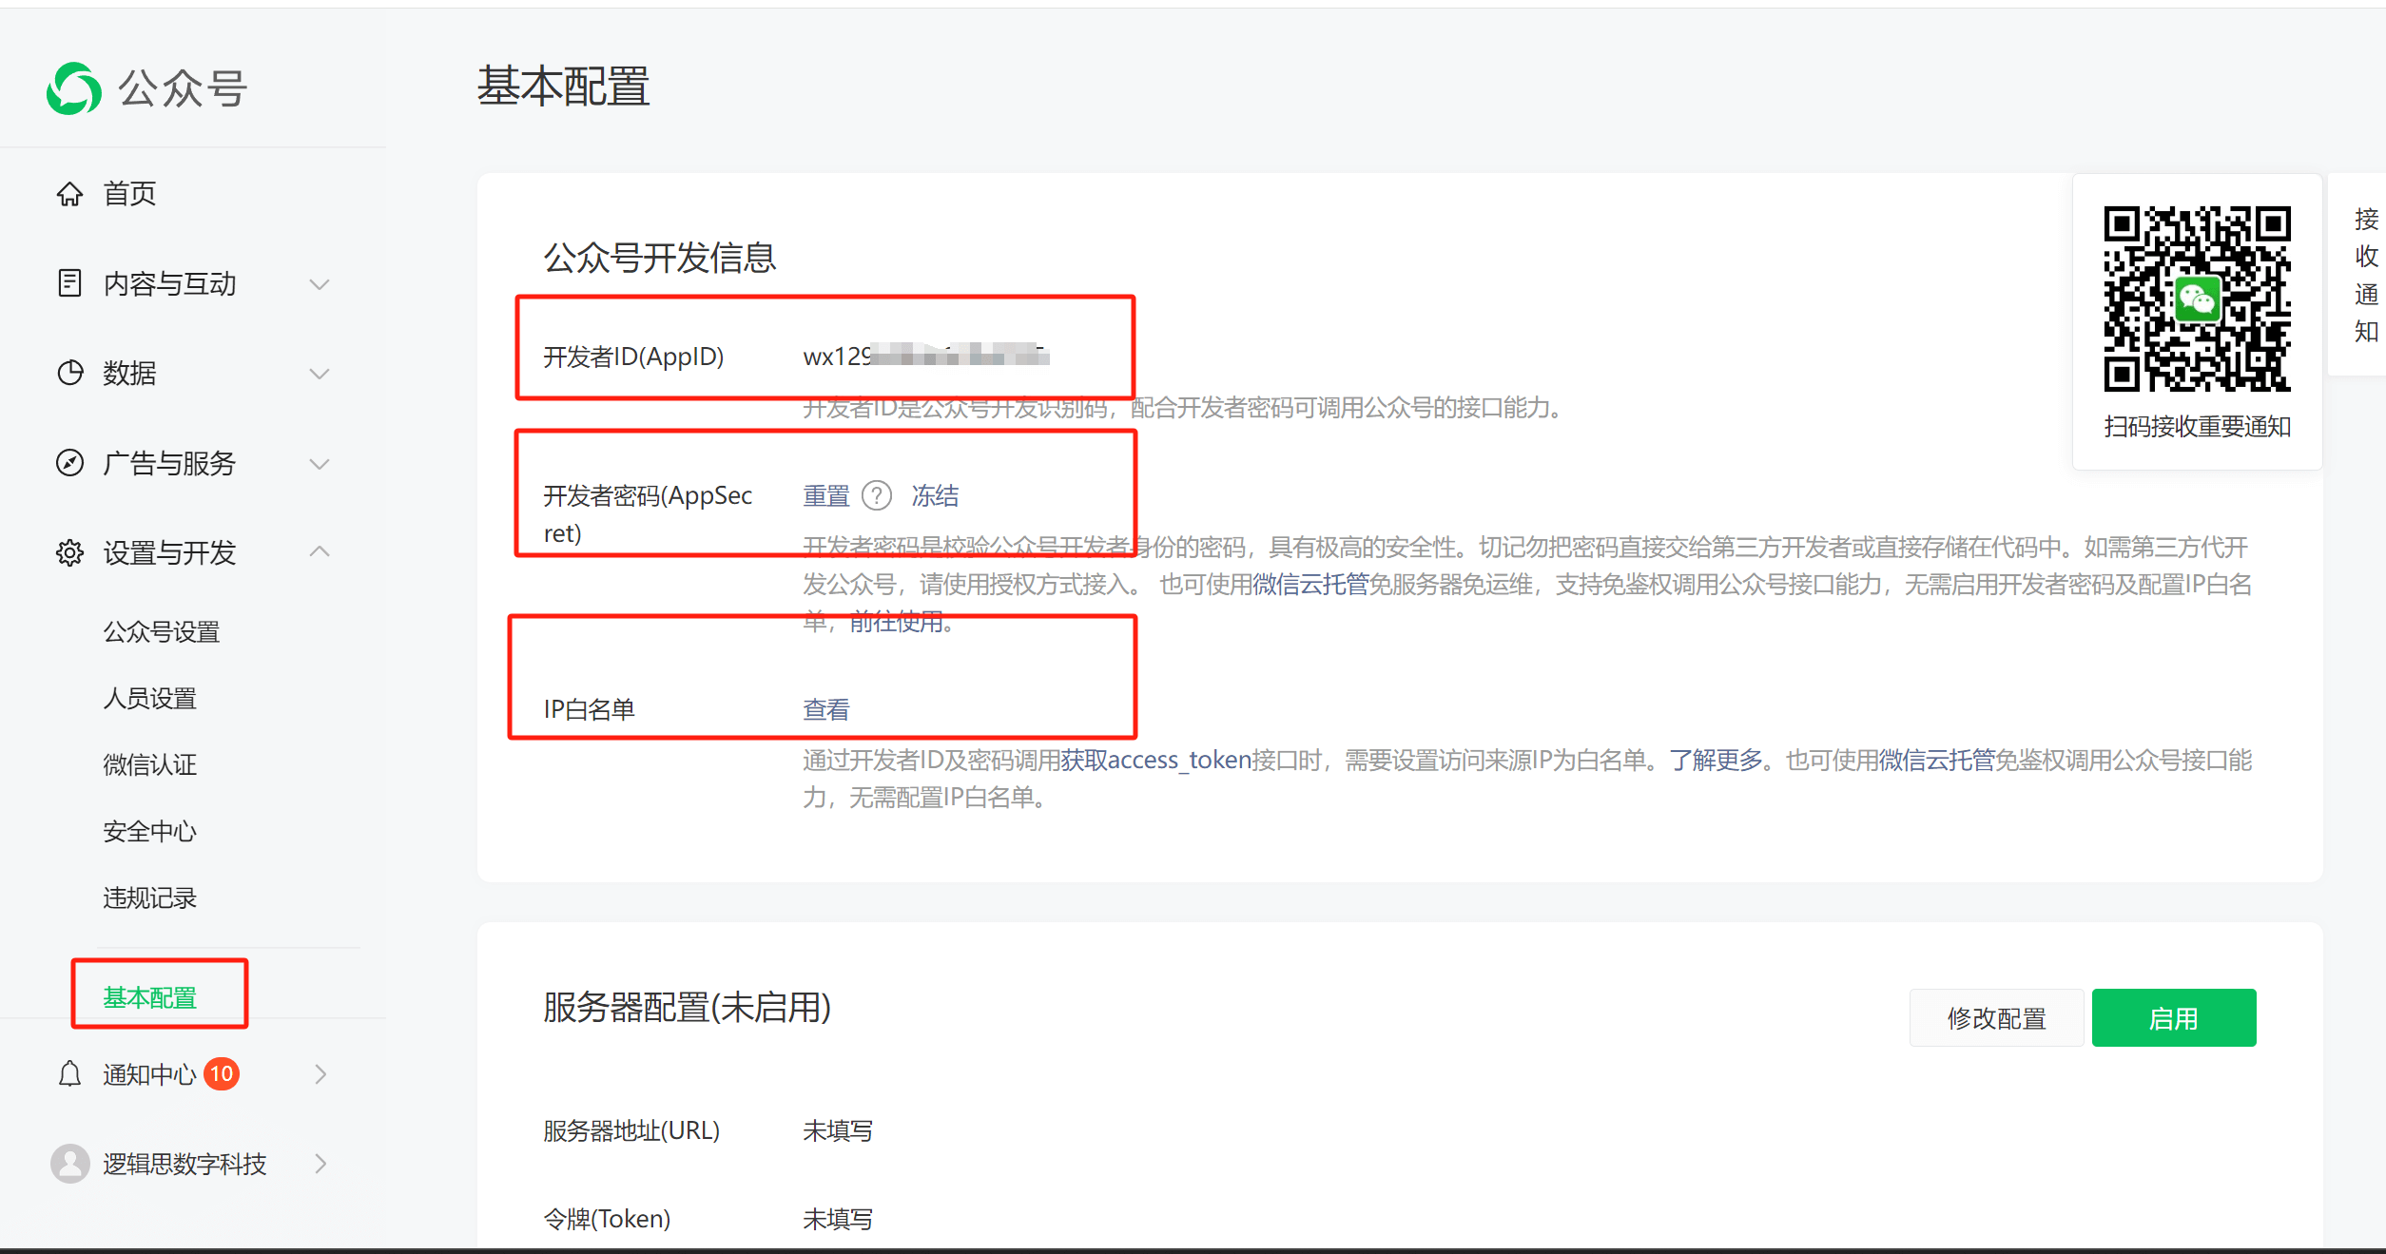Click the gear icon beside 设置与开发
2386x1254 pixels.
69,552
